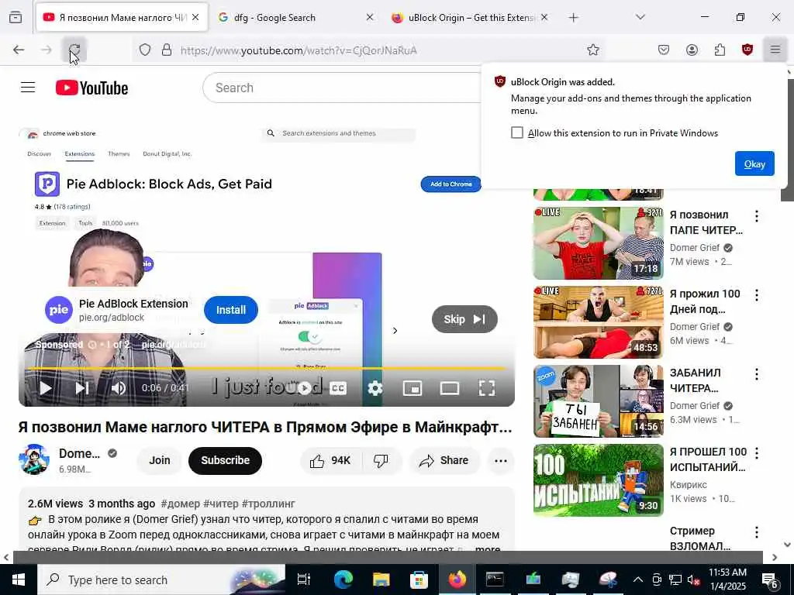Skip to next video in player
The image size is (794, 595).
(x=82, y=388)
